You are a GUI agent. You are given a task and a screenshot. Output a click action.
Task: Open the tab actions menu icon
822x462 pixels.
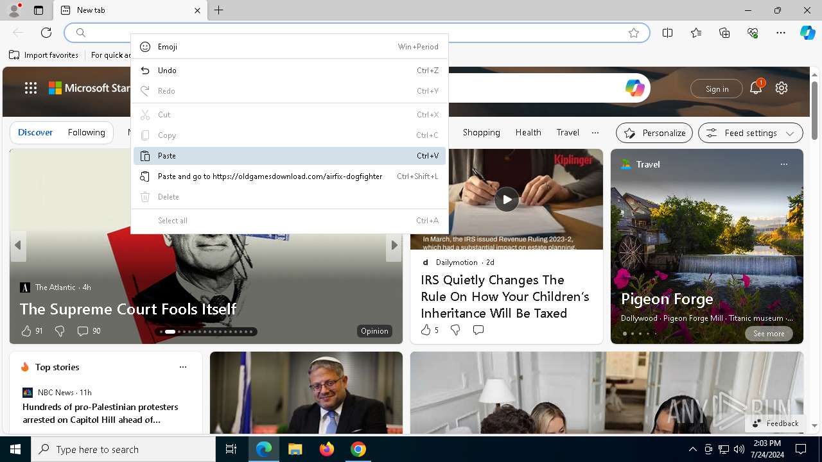coord(39,10)
